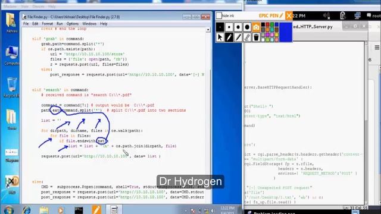Select the Recycle Bin desktop icon
Image resolution: width=381 pixels, height=214 pixels.
11,87
